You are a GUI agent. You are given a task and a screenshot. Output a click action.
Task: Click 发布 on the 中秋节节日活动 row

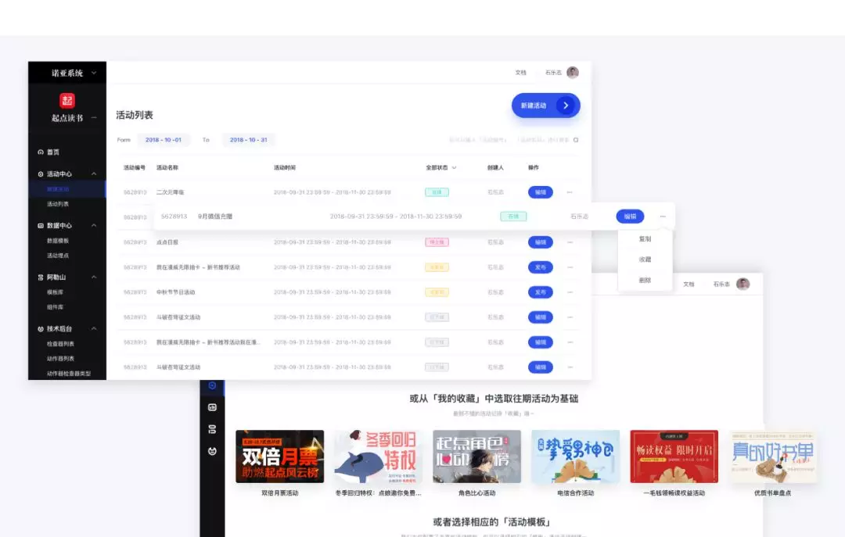(540, 292)
